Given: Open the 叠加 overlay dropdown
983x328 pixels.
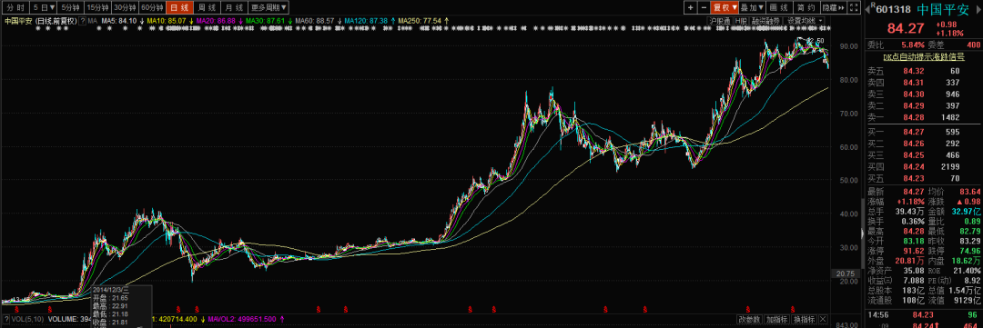Looking at the screenshot, I should (x=753, y=7).
